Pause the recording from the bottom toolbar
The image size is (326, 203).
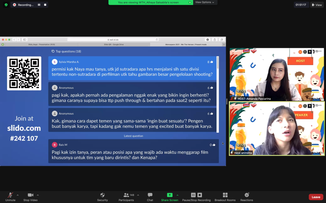coord(193,195)
